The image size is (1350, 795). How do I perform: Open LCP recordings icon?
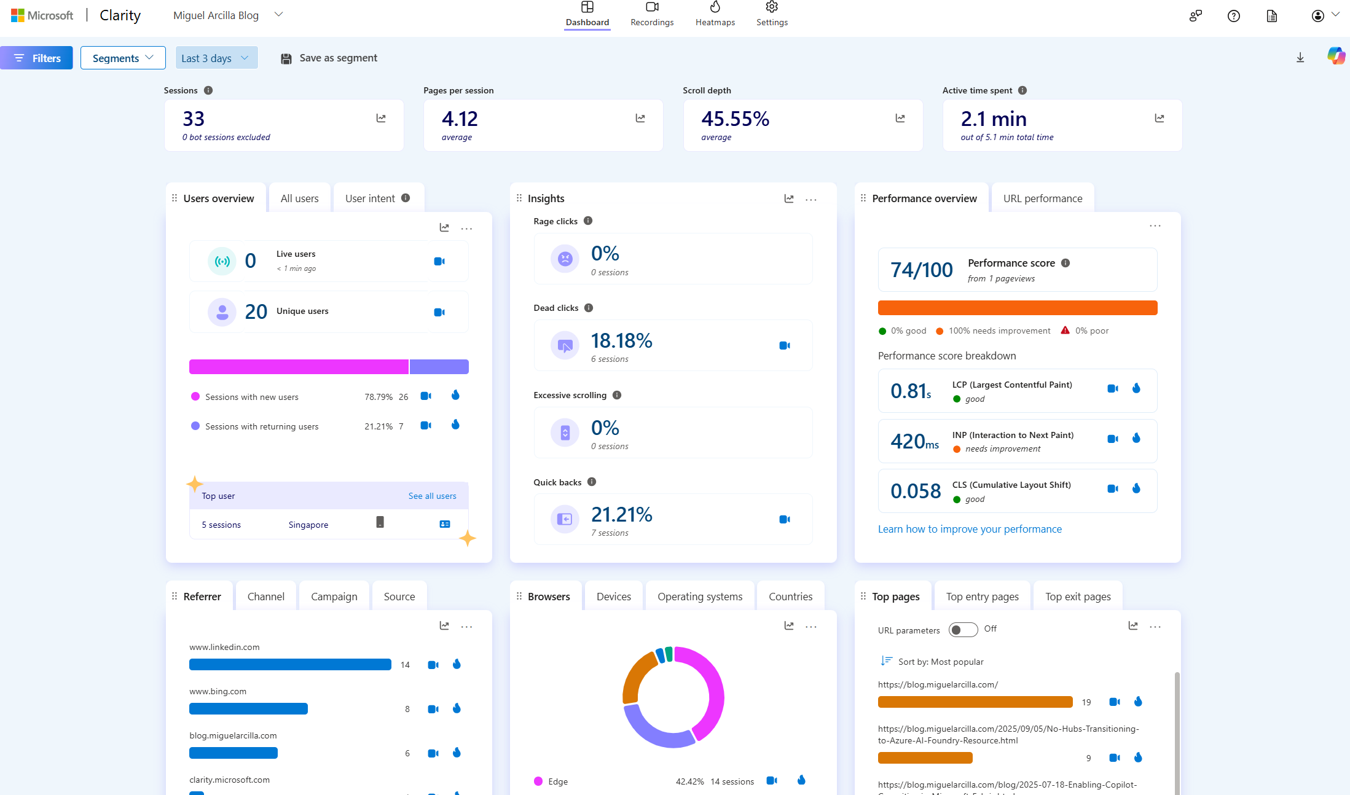coord(1113,388)
